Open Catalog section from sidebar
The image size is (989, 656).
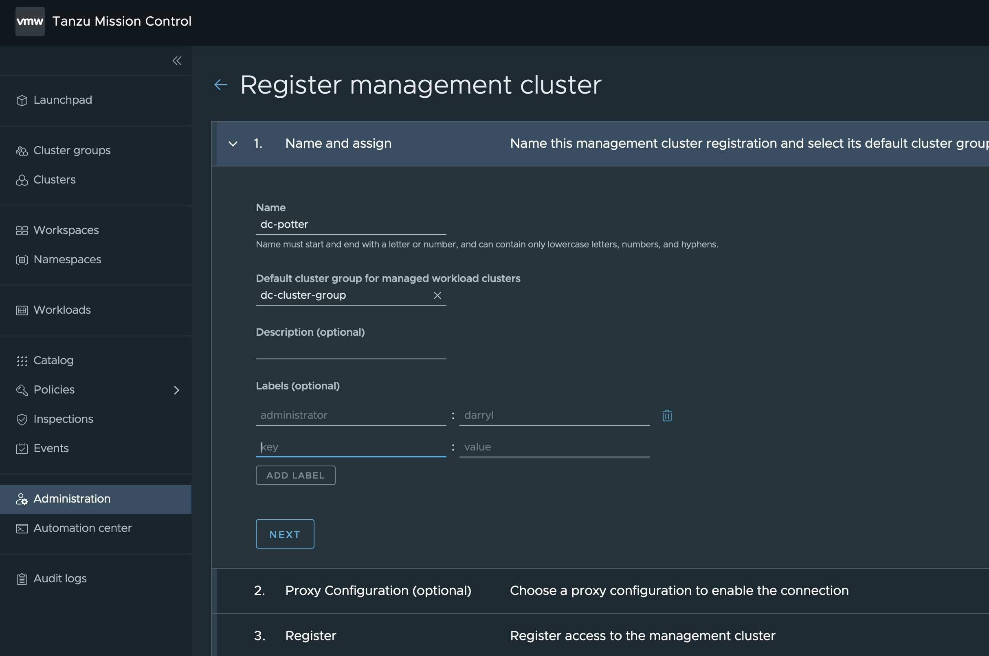click(x=53, y=360)
